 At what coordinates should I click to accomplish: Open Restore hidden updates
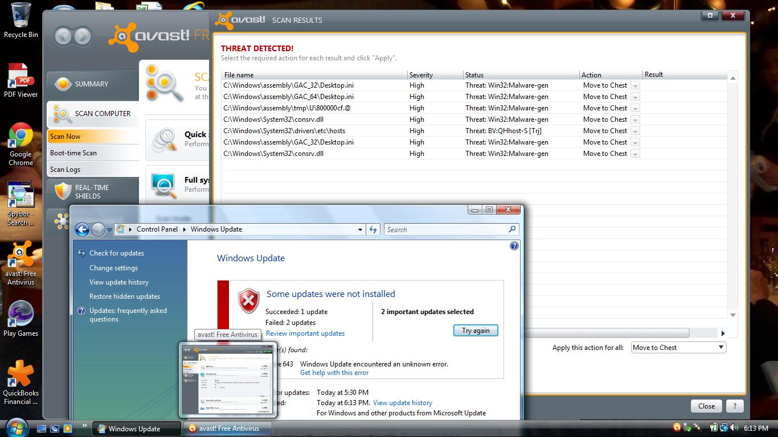(x=125, y=296)
